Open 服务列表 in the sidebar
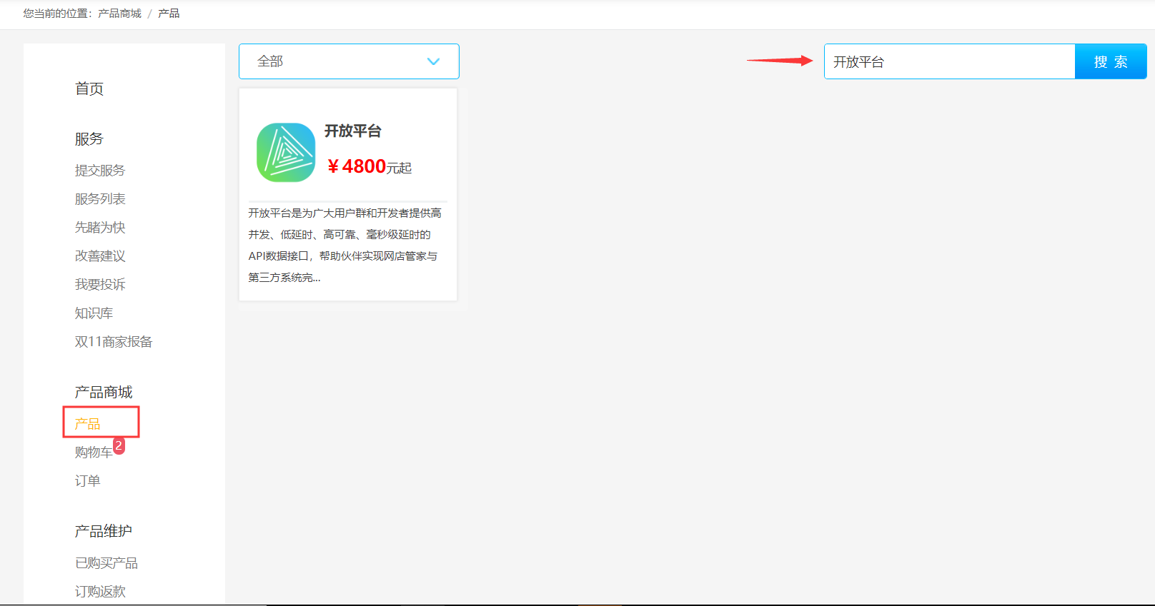Viewport: 1155px width, 606px height. [x=100, y=199]
